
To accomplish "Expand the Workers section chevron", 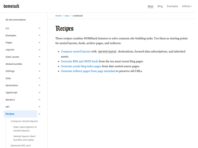I will (39, 99).
